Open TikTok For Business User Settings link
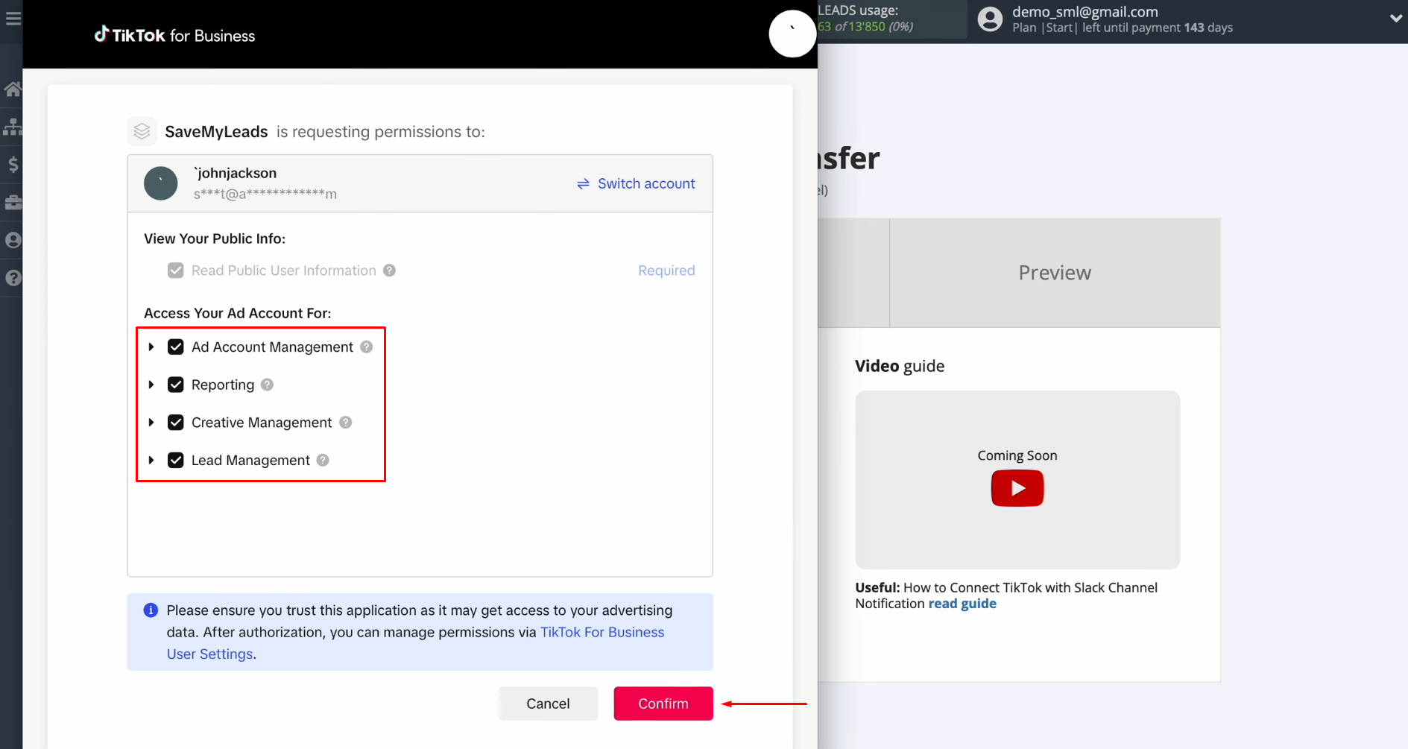1408x749 pixels. pos(602,632)
